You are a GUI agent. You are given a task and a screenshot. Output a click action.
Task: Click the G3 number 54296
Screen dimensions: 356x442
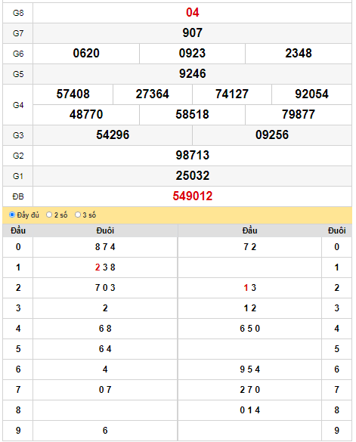click(x=113, y=135)
